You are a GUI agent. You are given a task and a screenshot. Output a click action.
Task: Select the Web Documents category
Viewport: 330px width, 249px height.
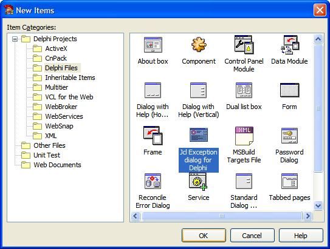57,165
